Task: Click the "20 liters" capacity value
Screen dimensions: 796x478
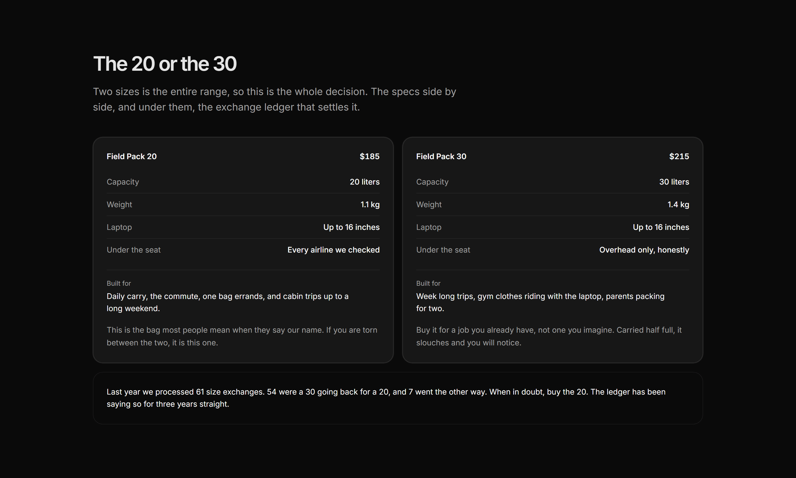Action: click(x=365, y=182)
